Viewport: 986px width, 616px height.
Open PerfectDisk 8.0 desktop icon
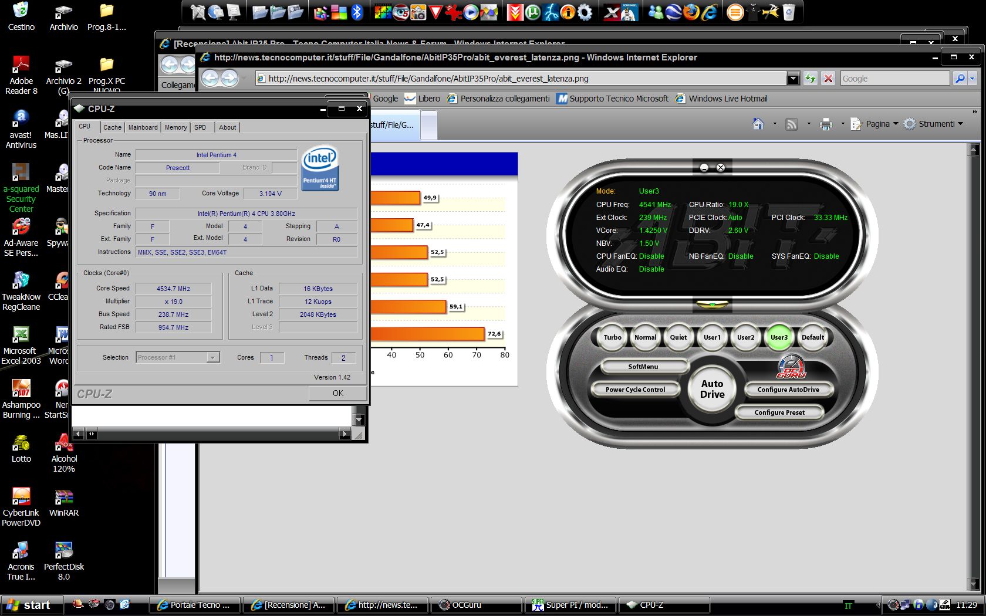tap(63, 561)
